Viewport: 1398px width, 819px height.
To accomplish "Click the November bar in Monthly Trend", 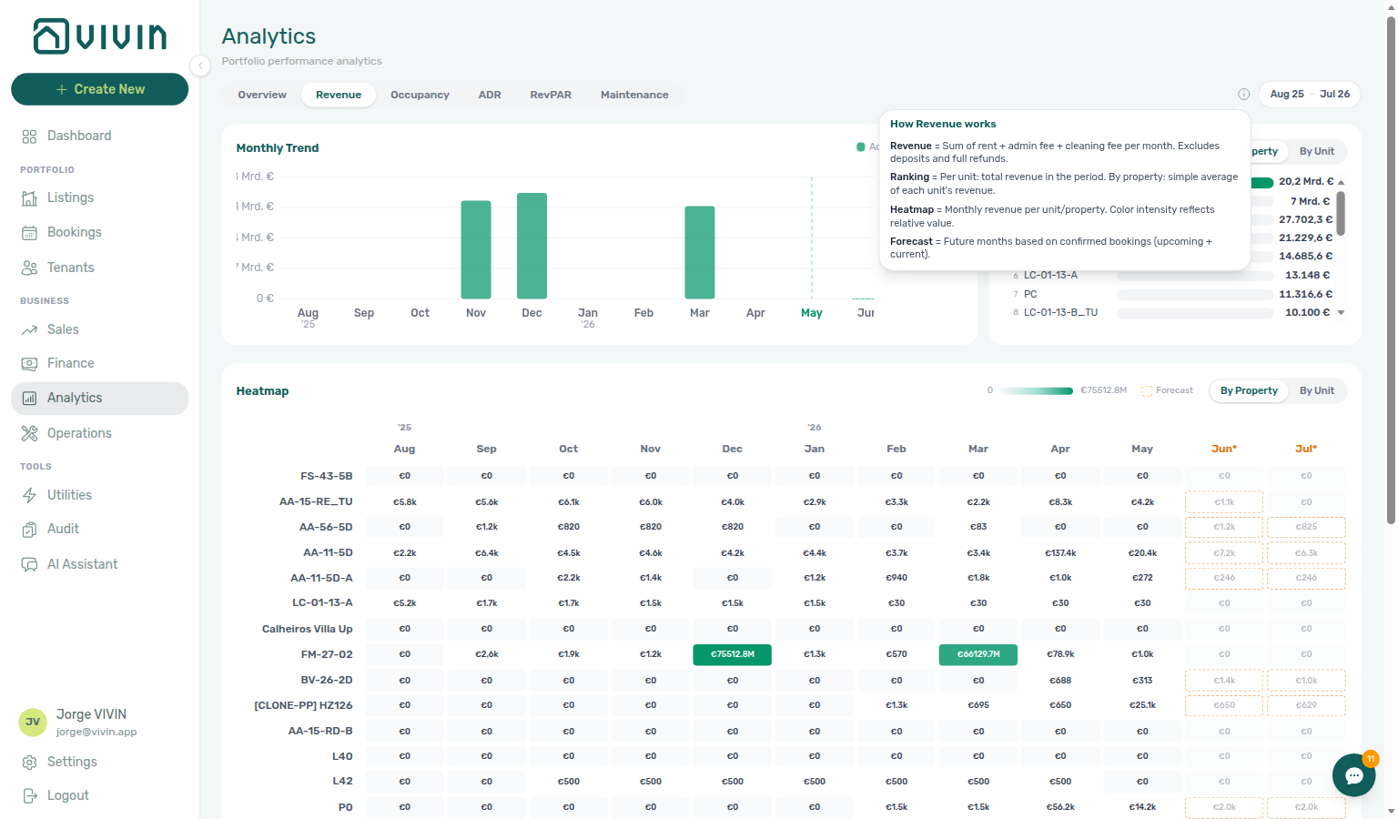I will 476,249.
